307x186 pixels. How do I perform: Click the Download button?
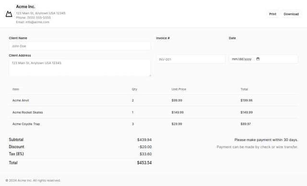tap(291, 14)
